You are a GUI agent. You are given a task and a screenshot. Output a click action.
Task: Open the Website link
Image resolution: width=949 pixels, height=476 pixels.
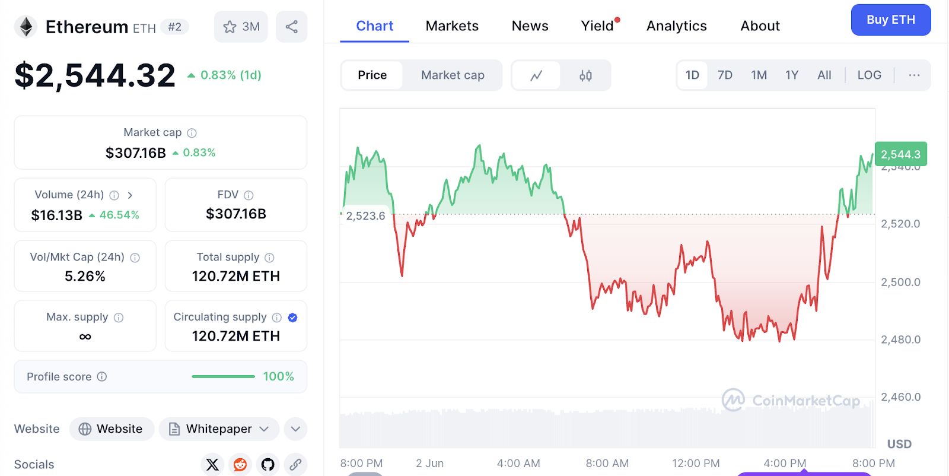(112, 429)
